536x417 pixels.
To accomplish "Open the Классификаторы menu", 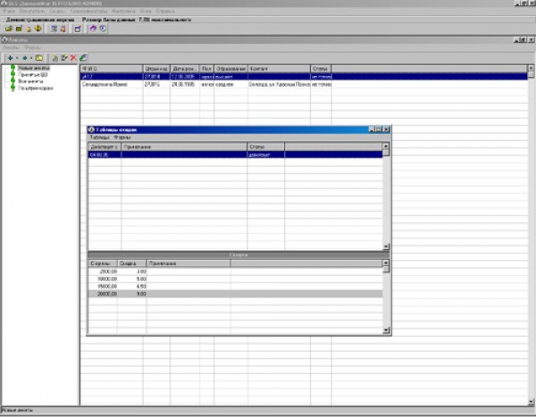I will pyautogui.click(x=88, y=12).
